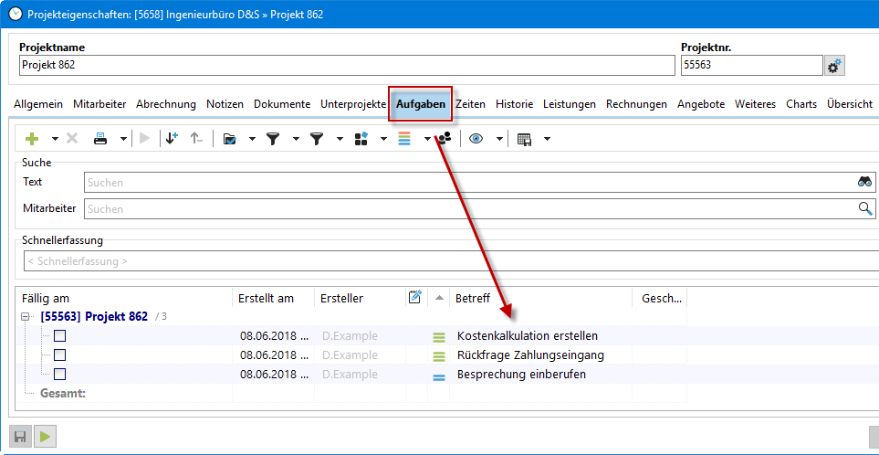Click the employees group icon in toolbar
The image size is (879, 455).
click(x=445, y=139)
